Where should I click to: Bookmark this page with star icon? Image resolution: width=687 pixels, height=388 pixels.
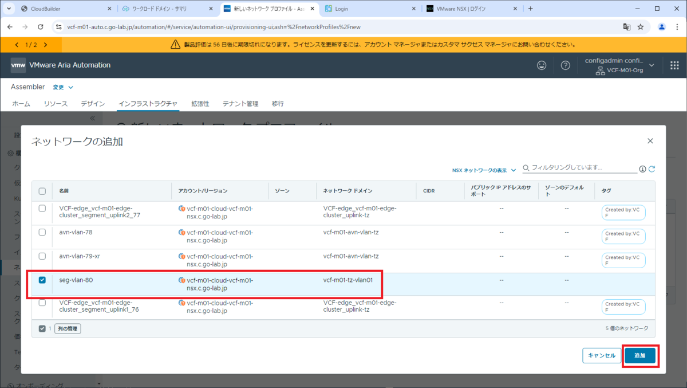pos(641,27)
